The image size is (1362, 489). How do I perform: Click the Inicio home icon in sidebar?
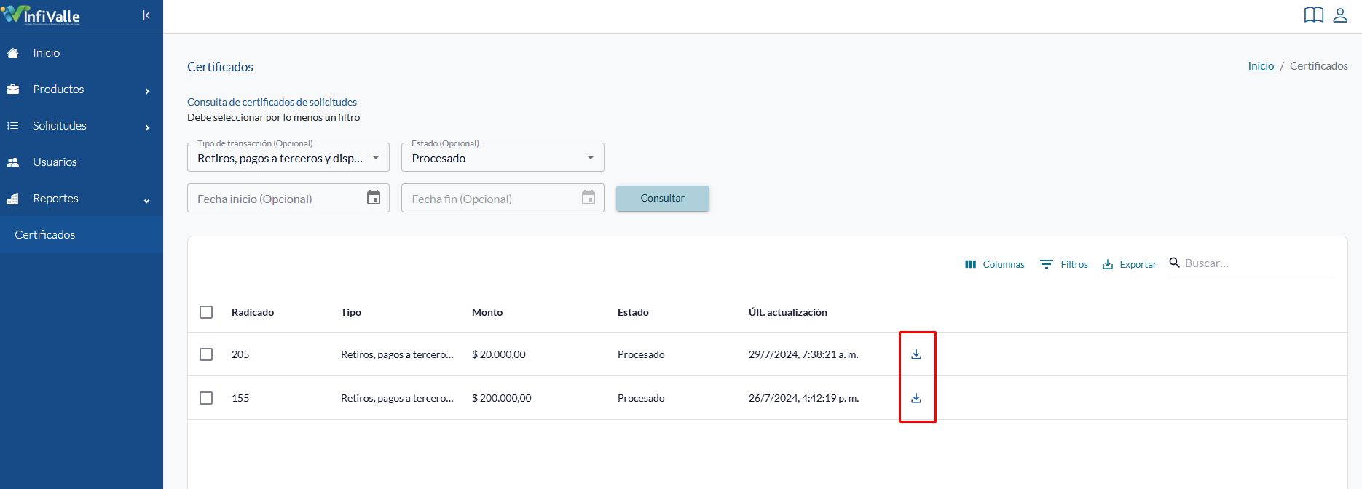12,53
